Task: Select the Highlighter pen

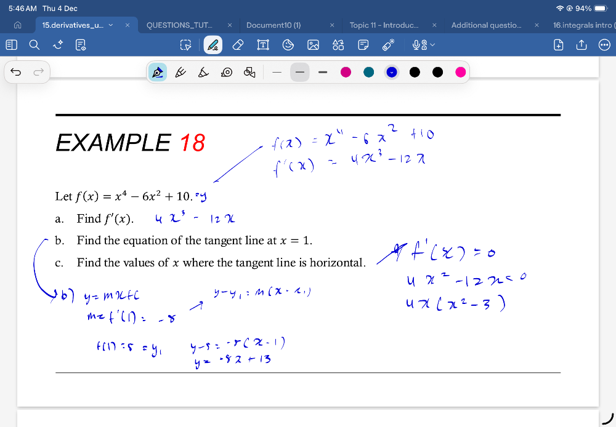Action: pyautogui.click(x=203, y=72)
